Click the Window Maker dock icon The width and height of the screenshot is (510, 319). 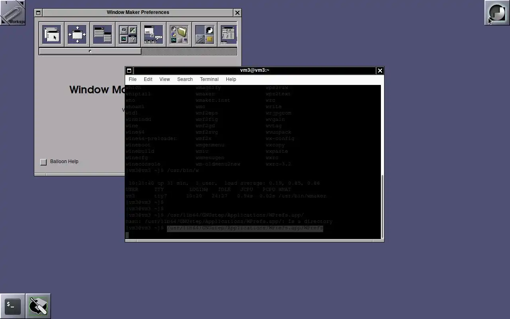(x=497, y=13)
